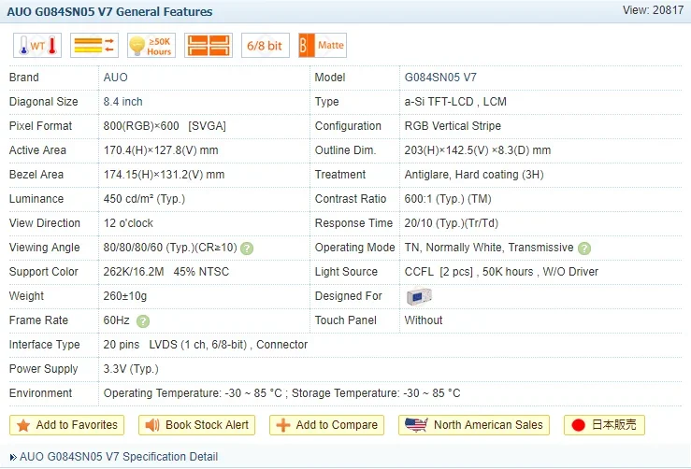This screenshot has height=469, width=691.
Task: Click the wide temperature WT feature icon
Action: [x=37, y=46]
